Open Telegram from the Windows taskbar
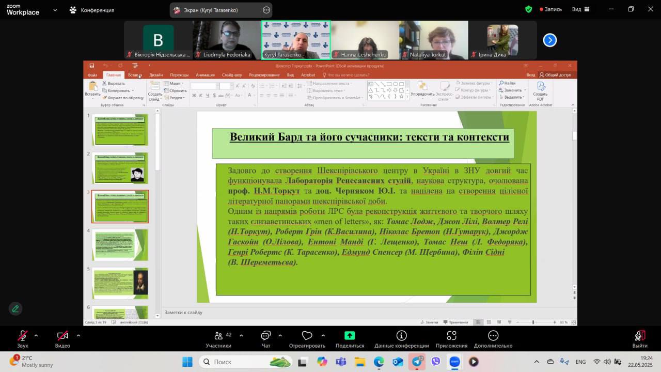The height and width of the screenshot is (372, 661). tap(417, 362)
